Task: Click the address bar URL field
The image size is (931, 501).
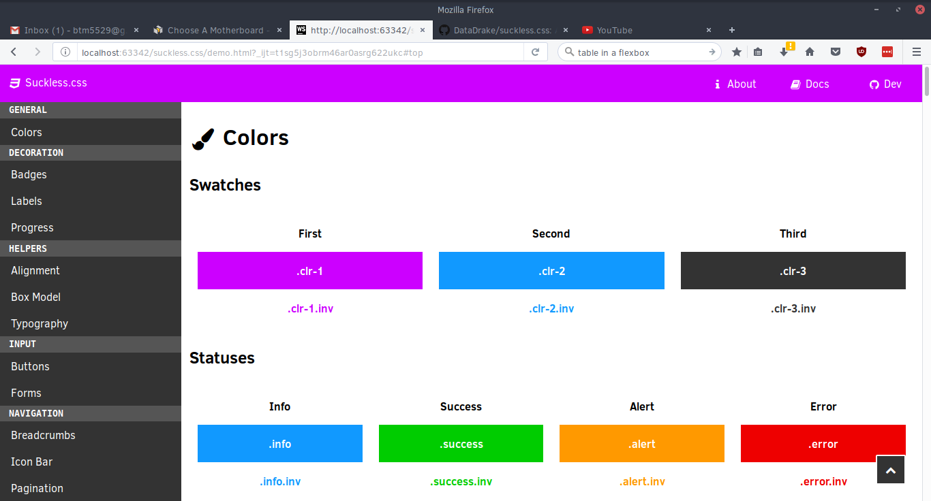Action: pos(300,52)
